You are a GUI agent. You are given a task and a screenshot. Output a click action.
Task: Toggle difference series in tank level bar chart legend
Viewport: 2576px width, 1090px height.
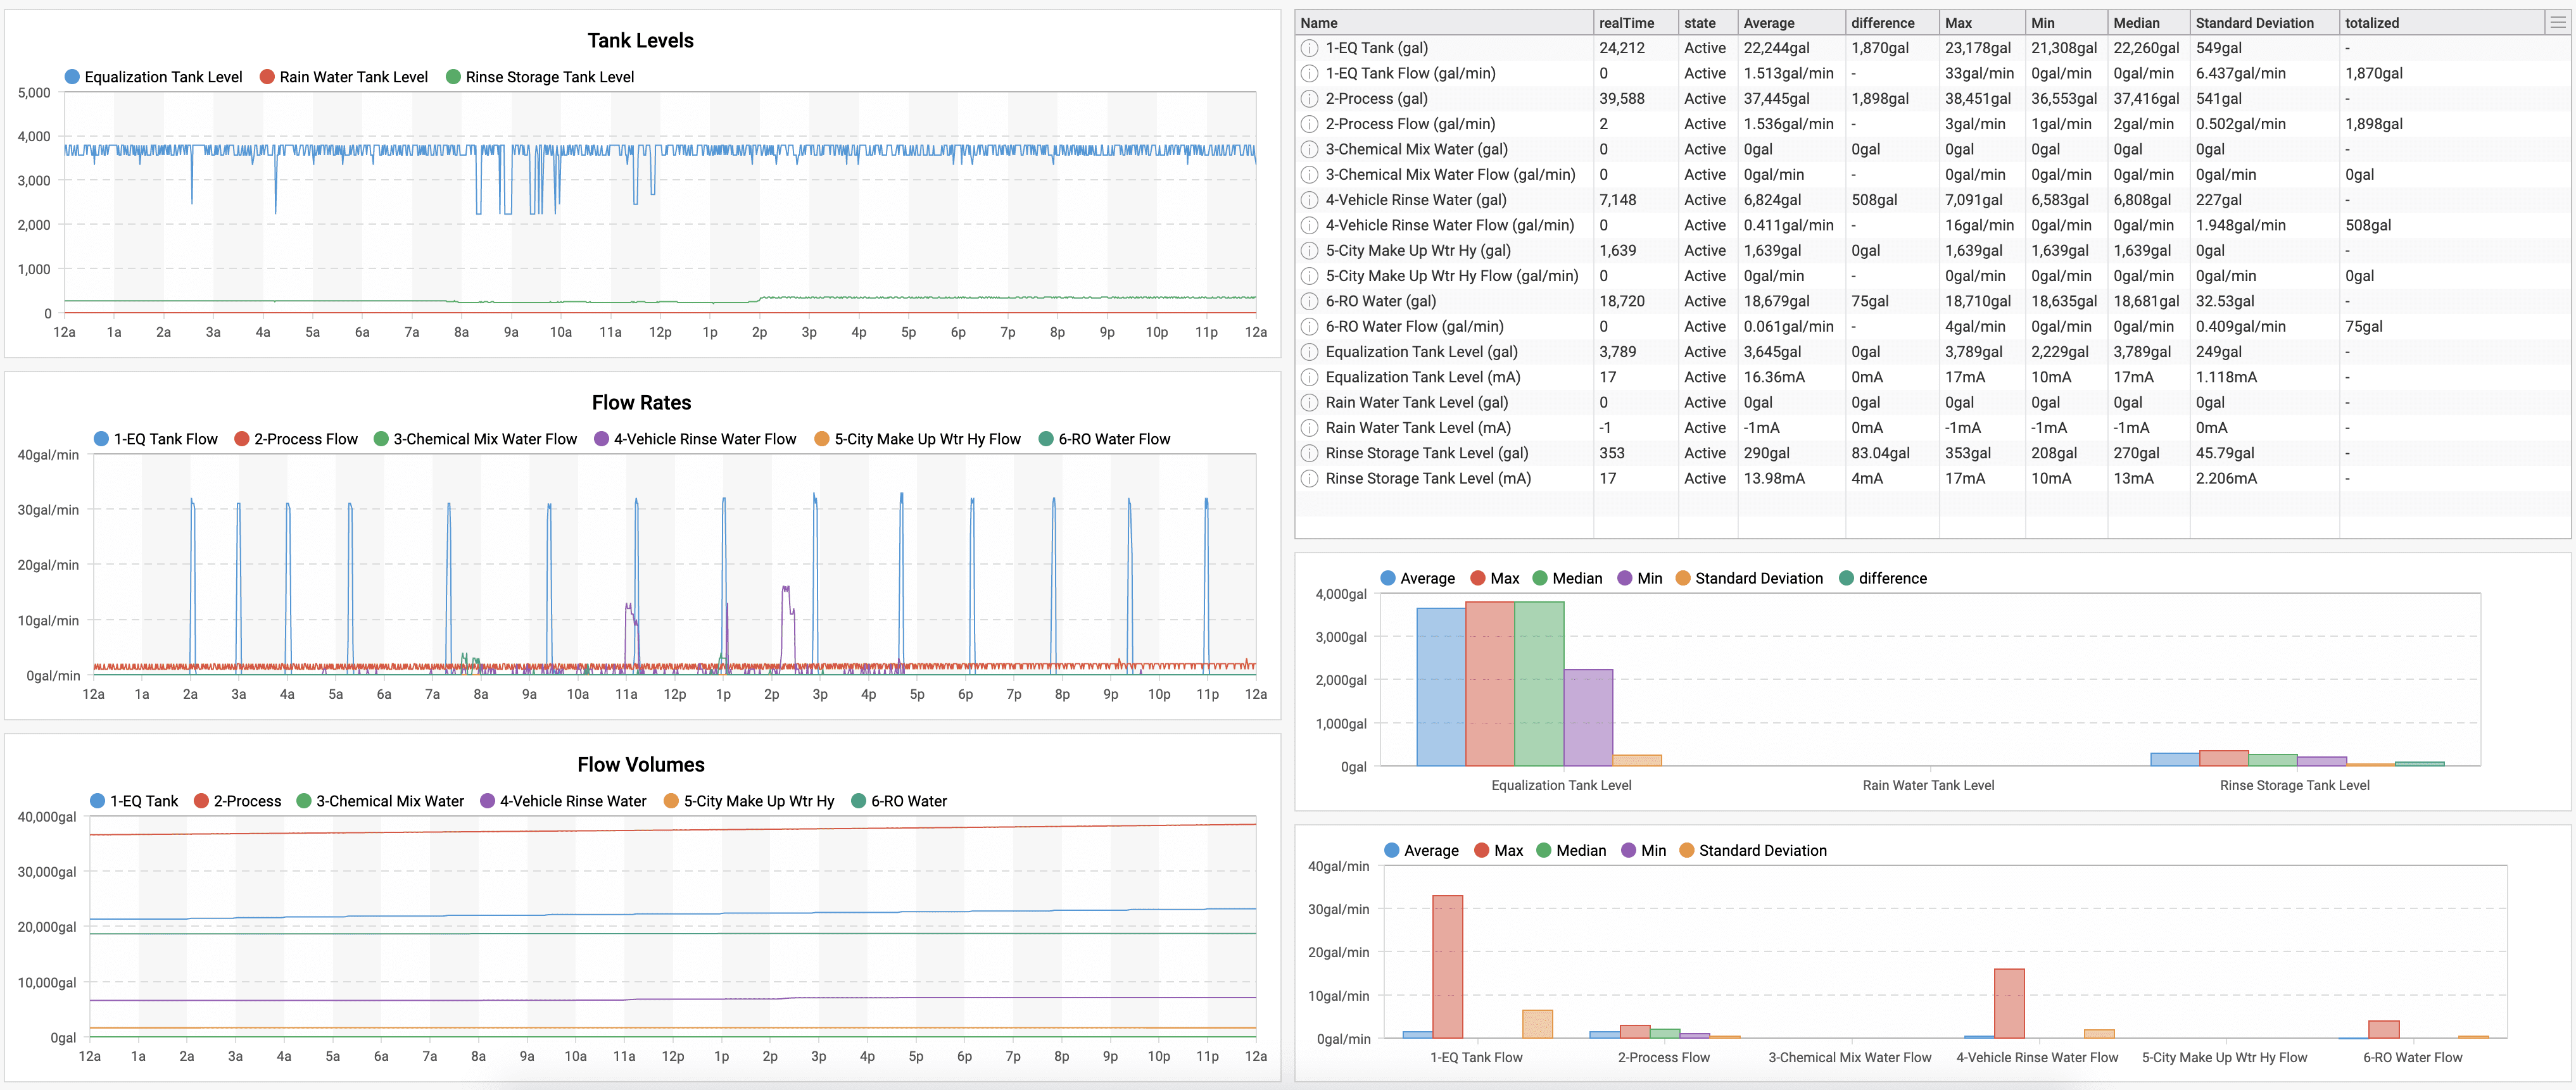point(1883,578)
